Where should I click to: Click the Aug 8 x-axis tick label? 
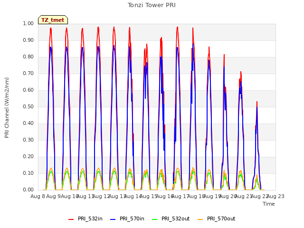click(x=38, y=196)
